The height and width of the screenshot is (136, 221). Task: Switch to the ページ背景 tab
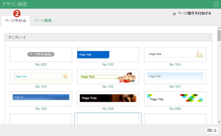tap(43, 21)
